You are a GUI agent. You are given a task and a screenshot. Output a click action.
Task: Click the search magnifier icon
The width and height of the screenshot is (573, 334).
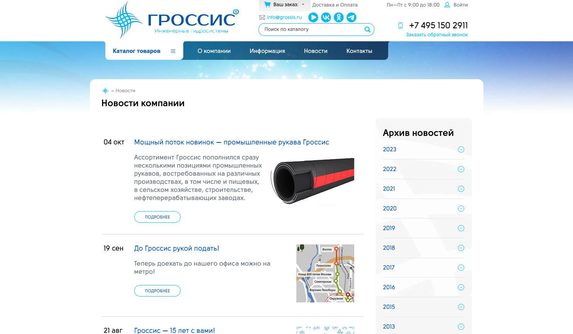(367, 29)
